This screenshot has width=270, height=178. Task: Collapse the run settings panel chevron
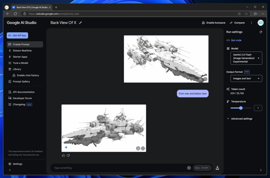point(261,170)
